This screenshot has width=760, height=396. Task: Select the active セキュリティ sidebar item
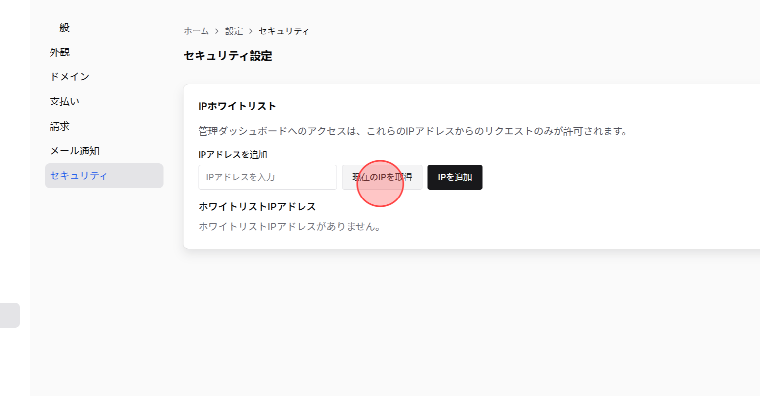79,175
